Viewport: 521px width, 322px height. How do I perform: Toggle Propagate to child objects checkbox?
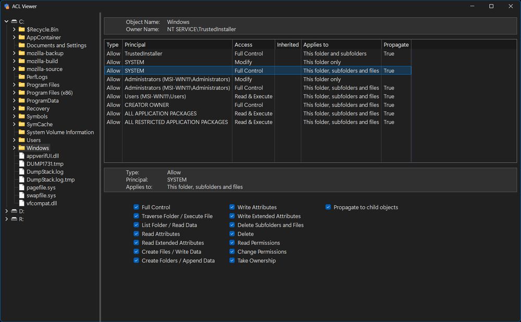[x=328, y=207]
